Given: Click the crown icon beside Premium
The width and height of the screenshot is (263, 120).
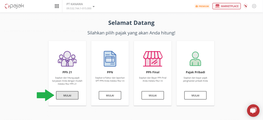Looking at the screenshot, I should [x=196, y=6].
